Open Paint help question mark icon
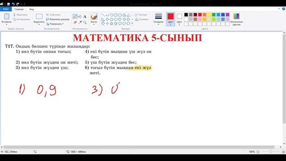The width and height of the screenshot is (286, 161). (x=284, y=9)
